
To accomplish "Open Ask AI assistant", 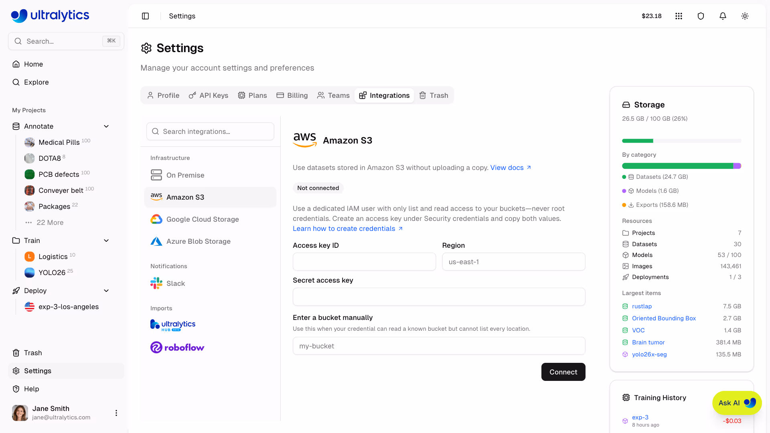I will coord(737,403).
